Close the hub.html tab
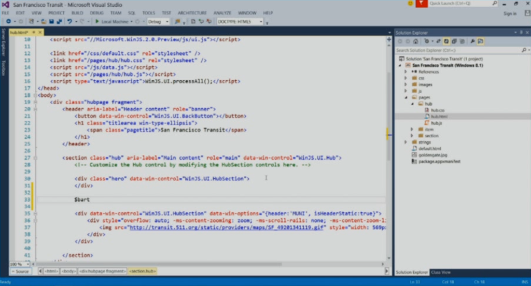The height and width of the screenshot is (286, 531). coord(40,32)
